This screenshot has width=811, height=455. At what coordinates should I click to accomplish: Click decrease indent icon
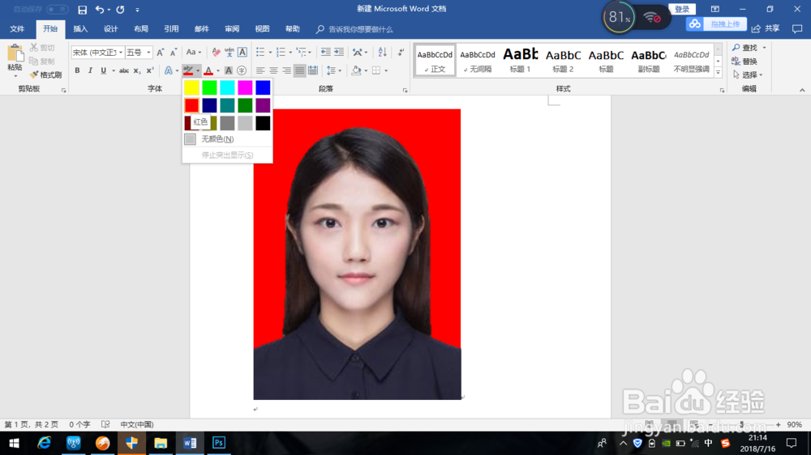325,52
